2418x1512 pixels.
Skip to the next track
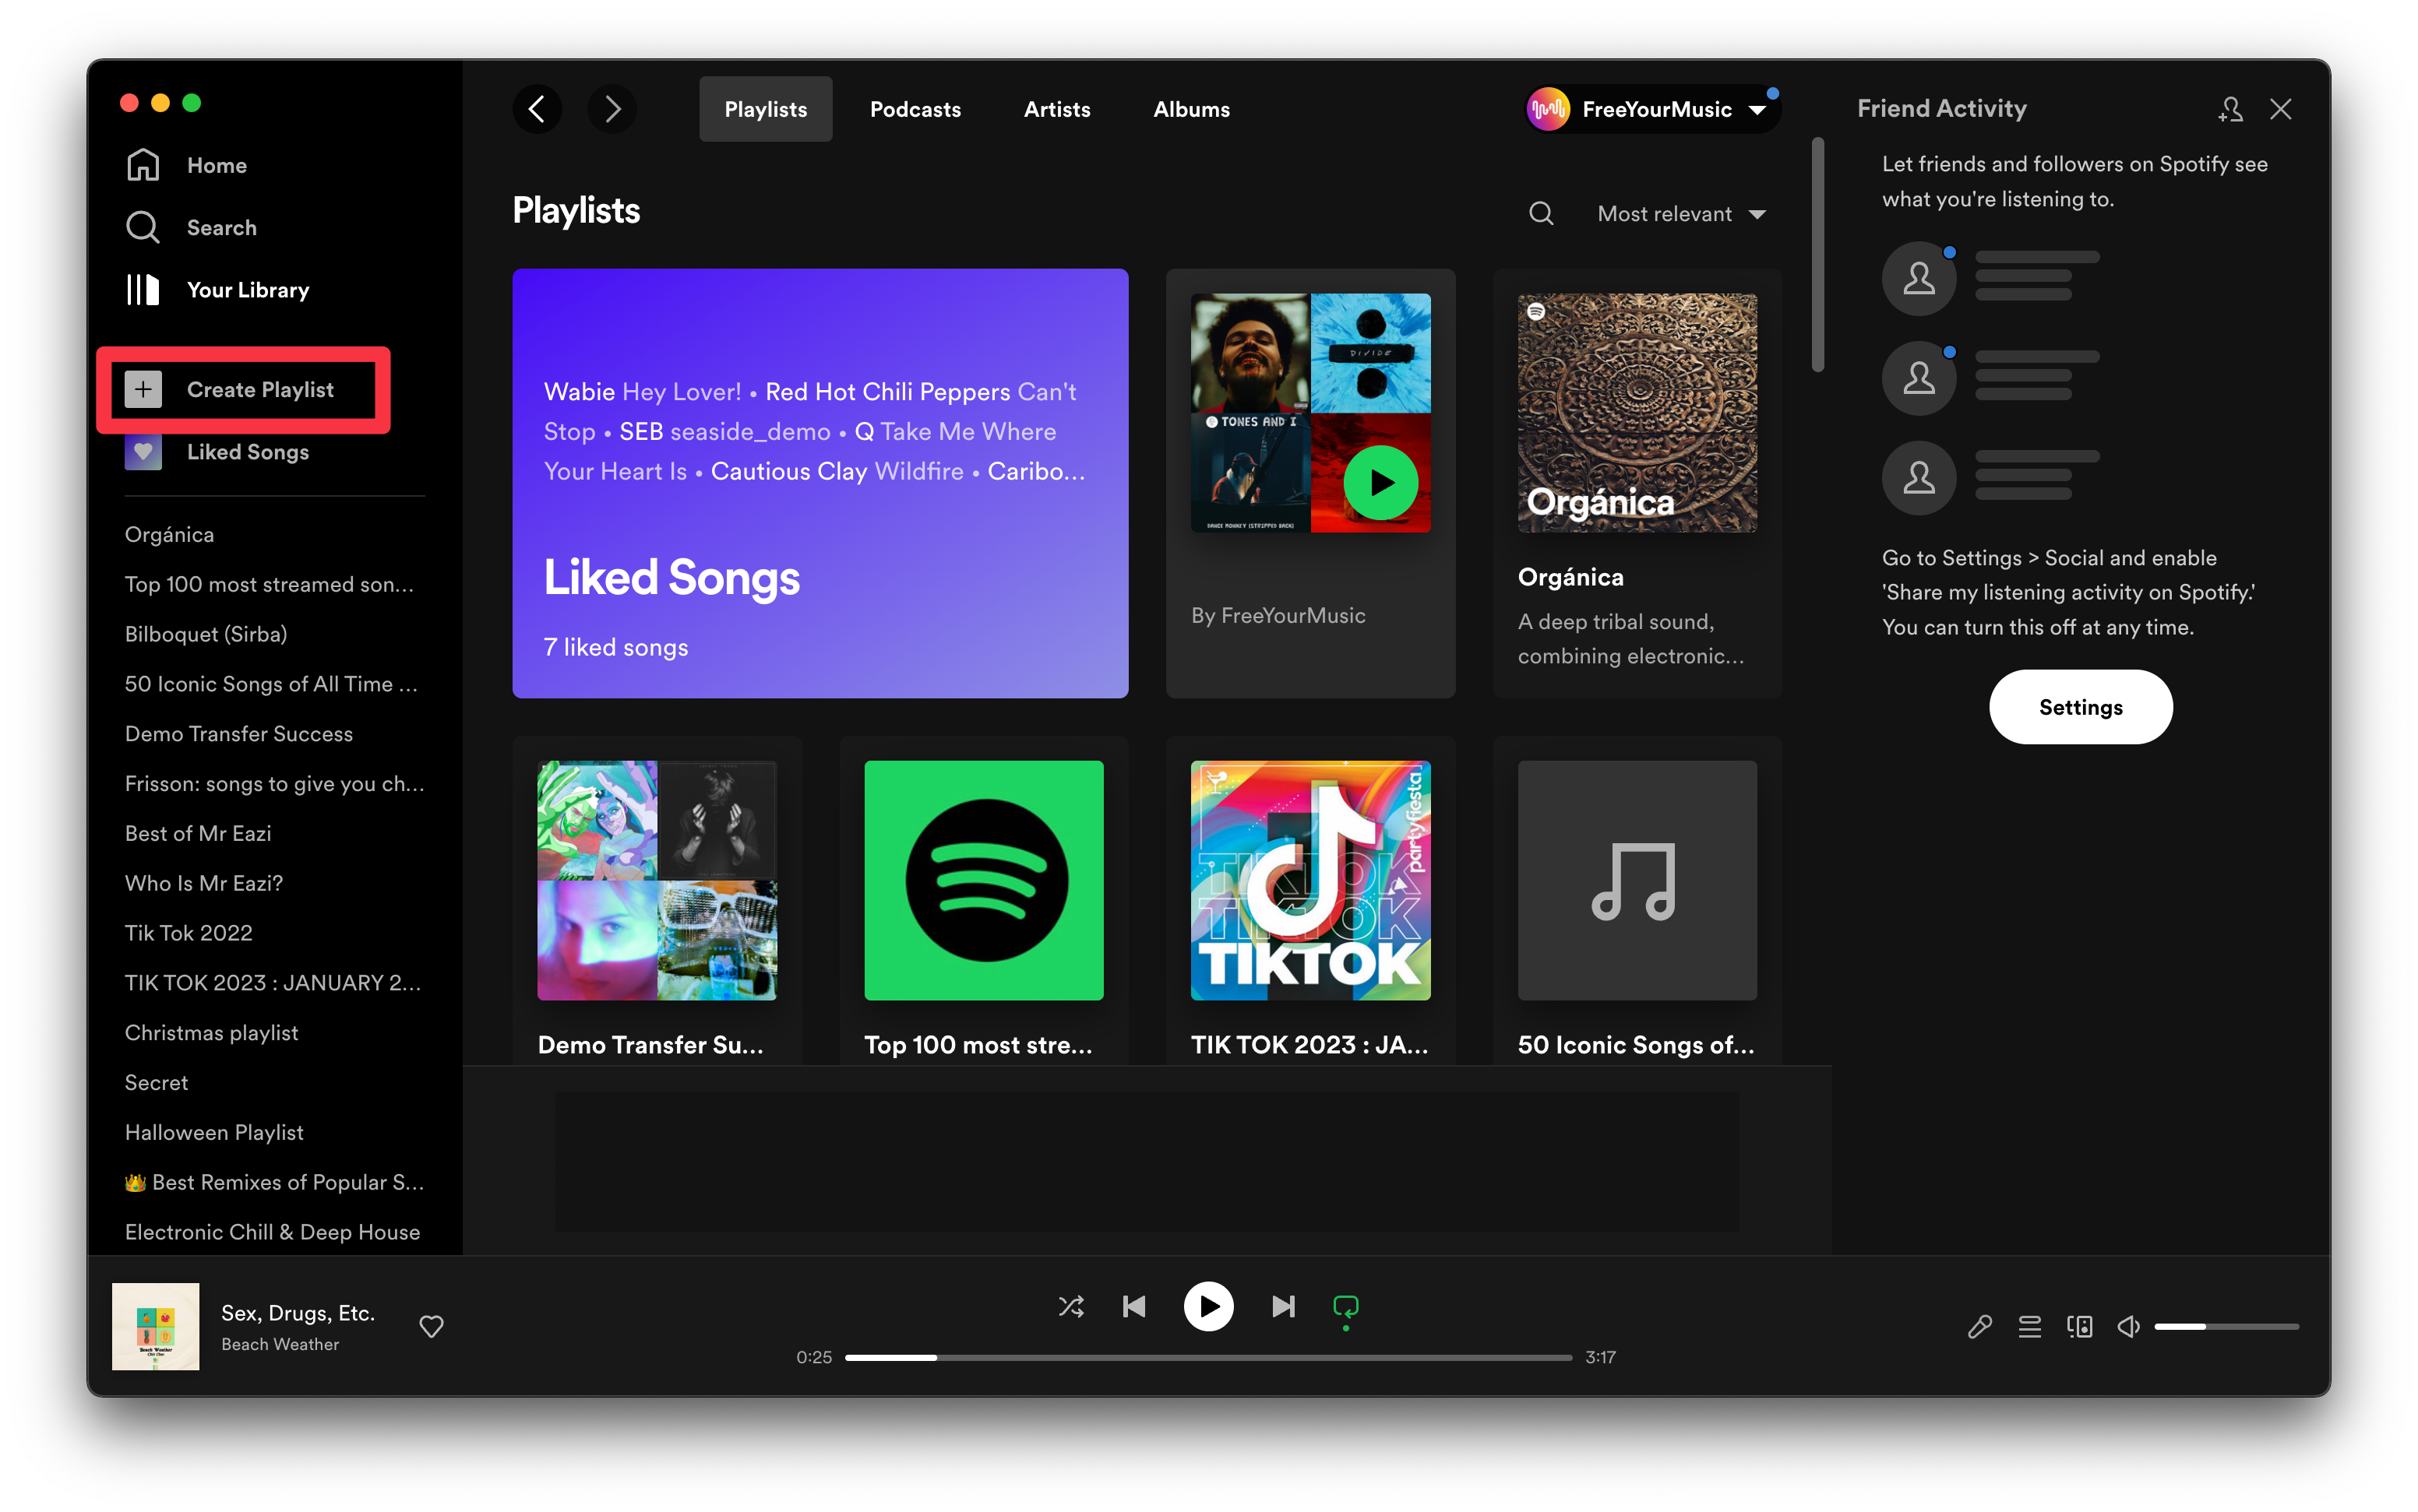click(x=1282, y=1306)
